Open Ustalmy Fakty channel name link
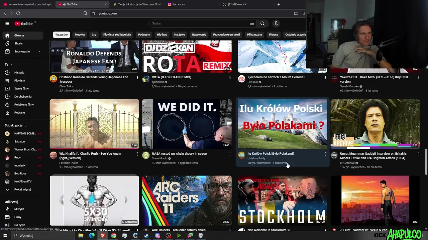428x240 pixels. [x=256, y=158]
